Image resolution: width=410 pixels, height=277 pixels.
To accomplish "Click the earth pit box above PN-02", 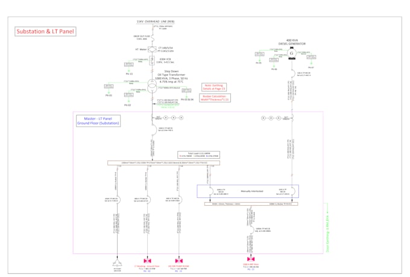I will coord(128,95).
